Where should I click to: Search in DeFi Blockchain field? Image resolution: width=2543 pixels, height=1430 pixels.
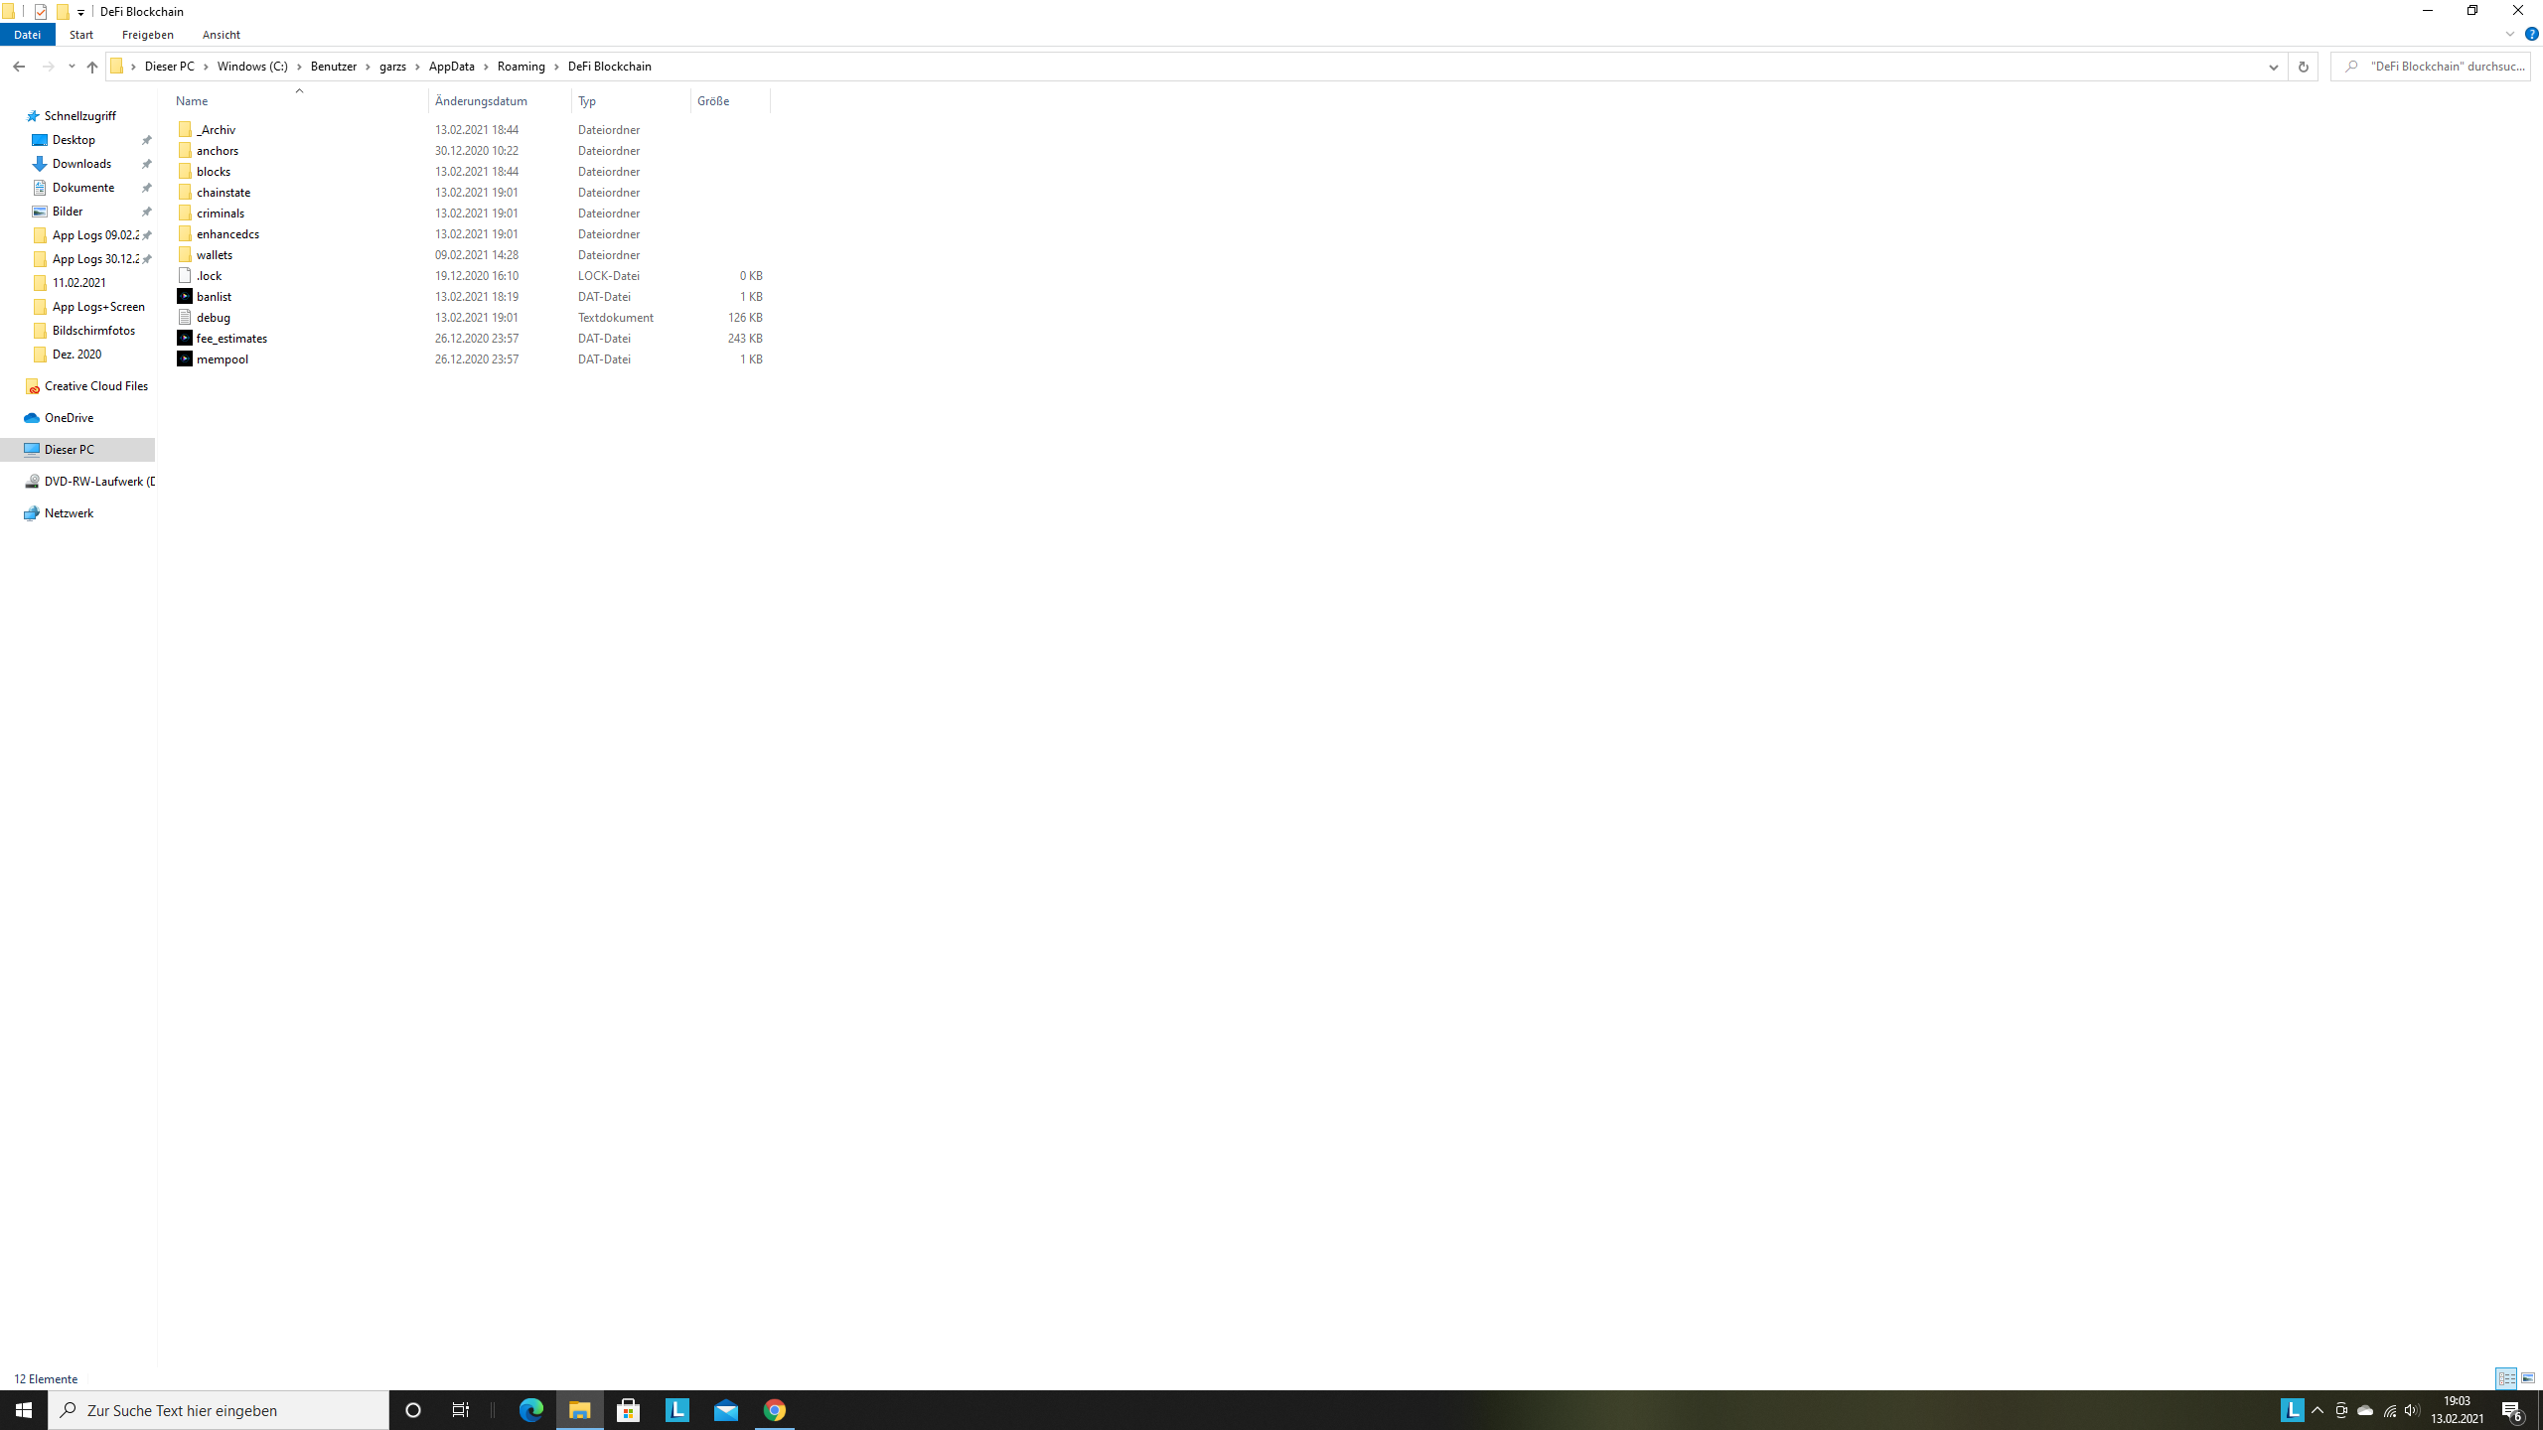pyautogui.click(x=2430, y=67)
